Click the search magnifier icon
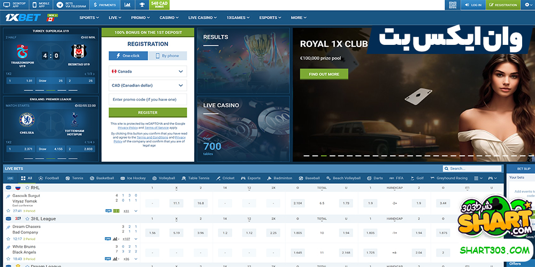535x267 pixels. [446, 169]
